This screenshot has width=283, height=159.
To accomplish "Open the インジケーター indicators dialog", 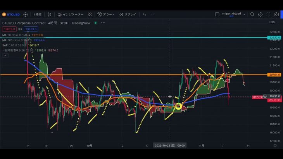I will (71, 14).
